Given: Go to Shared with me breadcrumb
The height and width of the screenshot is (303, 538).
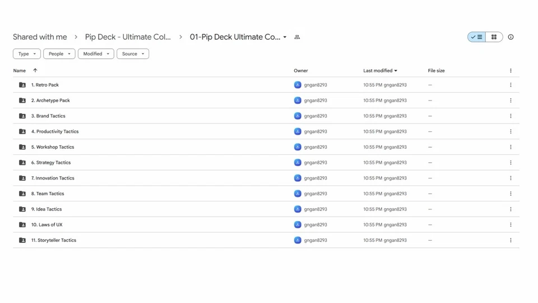Looking at the screenshot, I should [x=40, y=37].
